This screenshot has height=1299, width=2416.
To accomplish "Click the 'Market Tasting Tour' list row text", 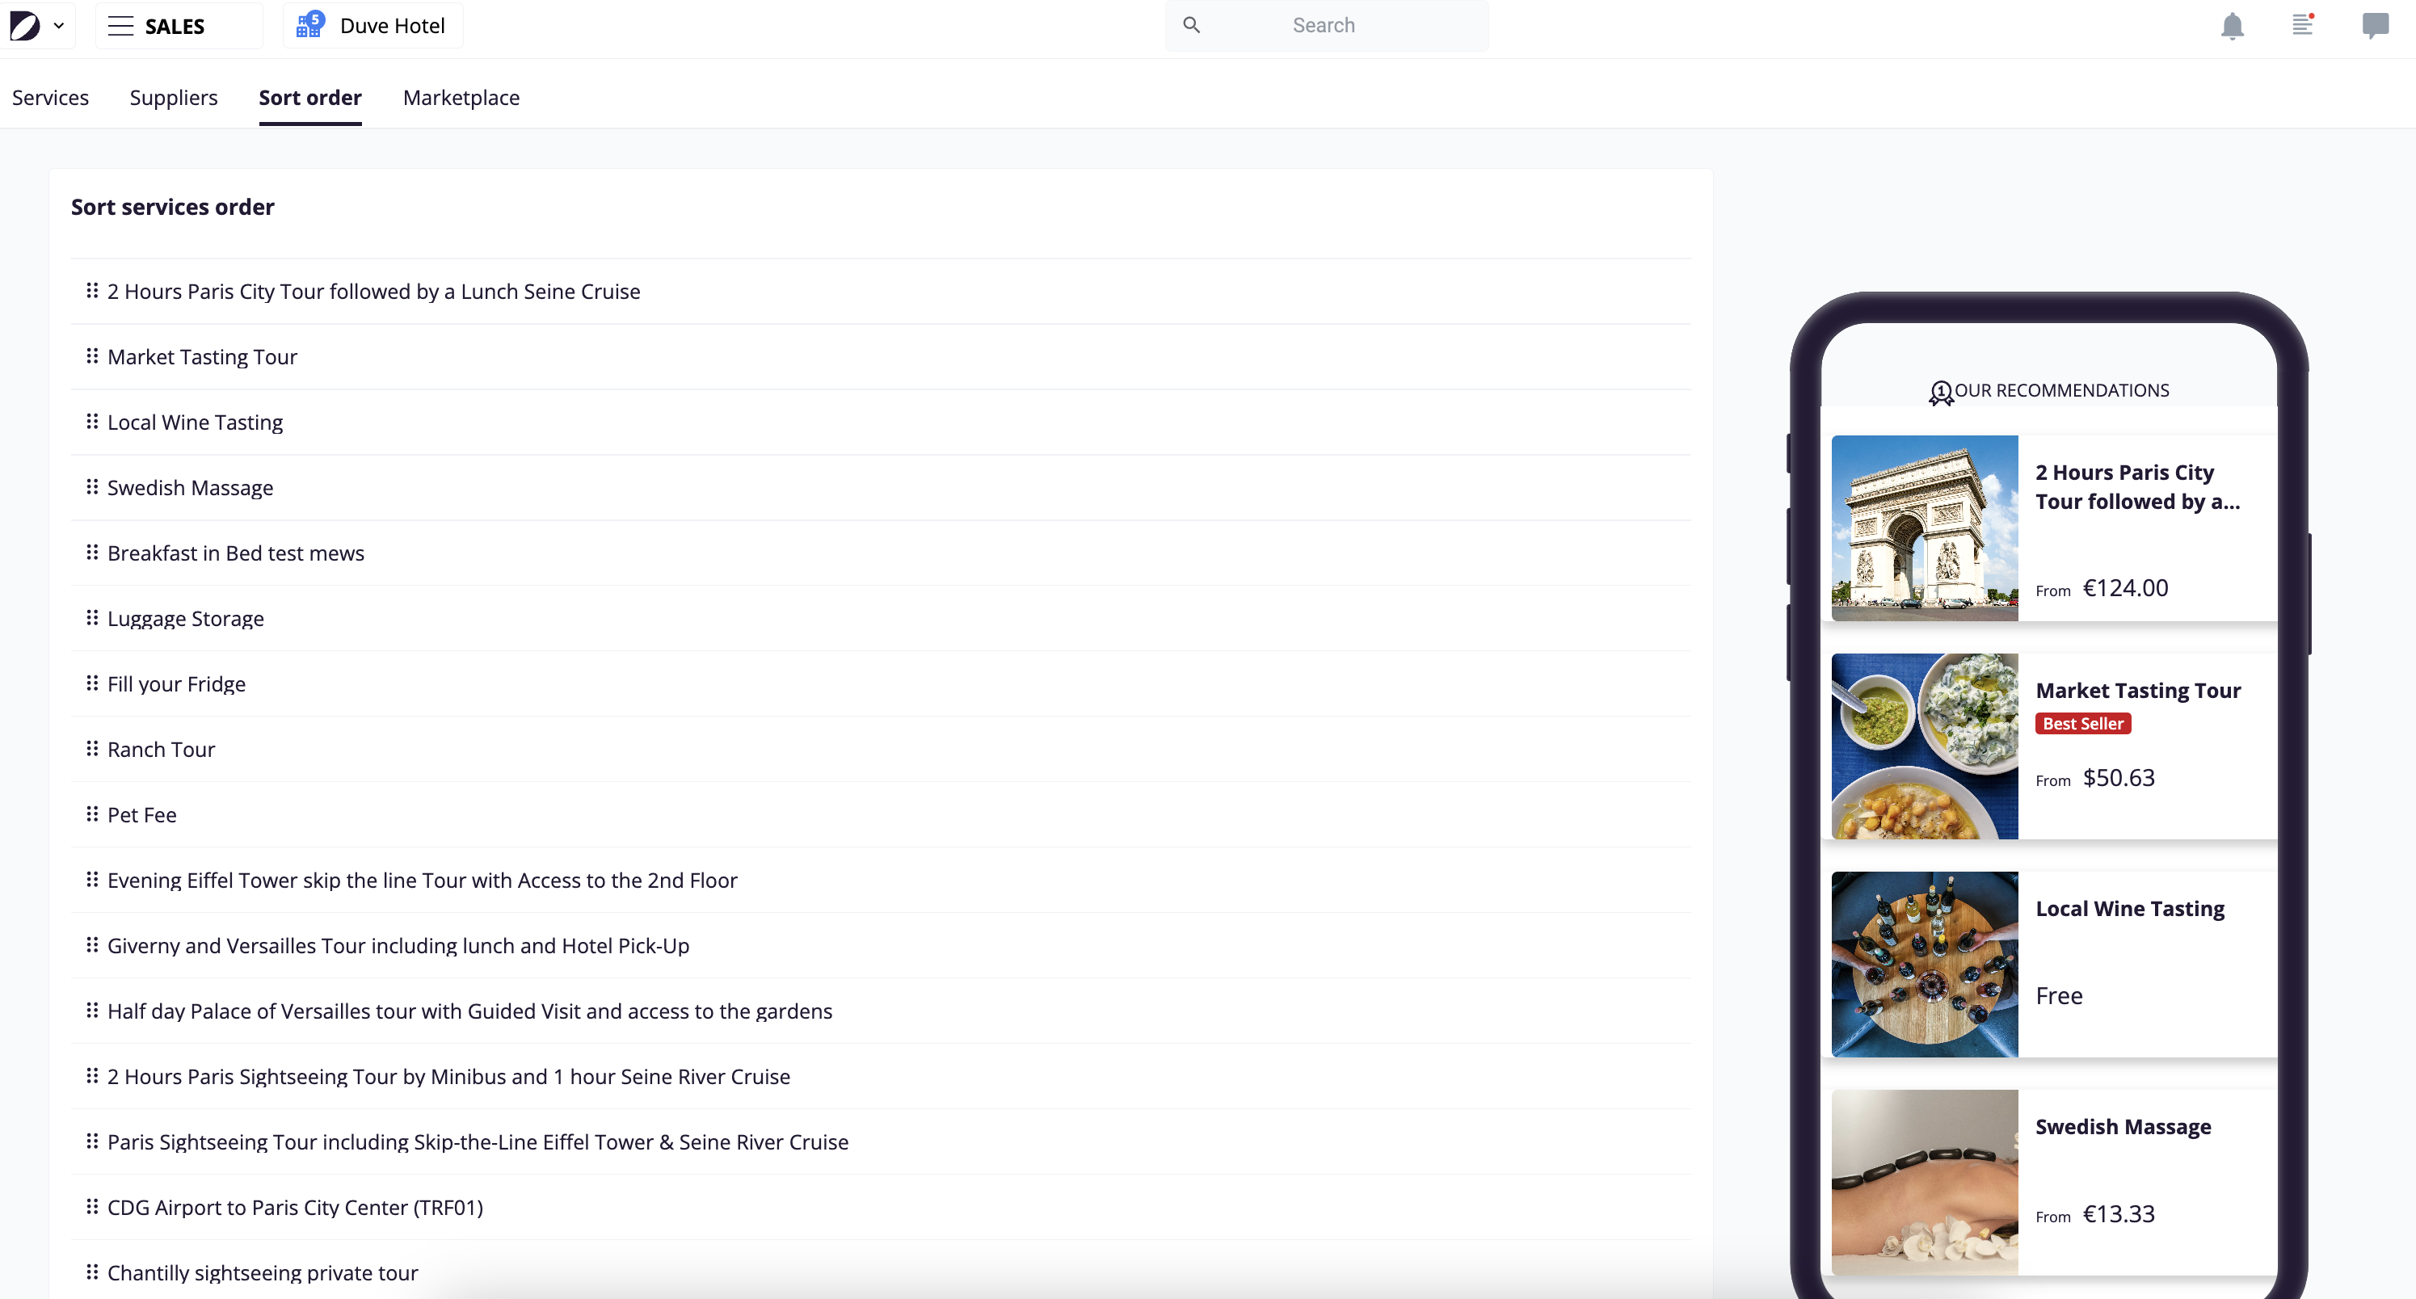I will click(202, 357).
